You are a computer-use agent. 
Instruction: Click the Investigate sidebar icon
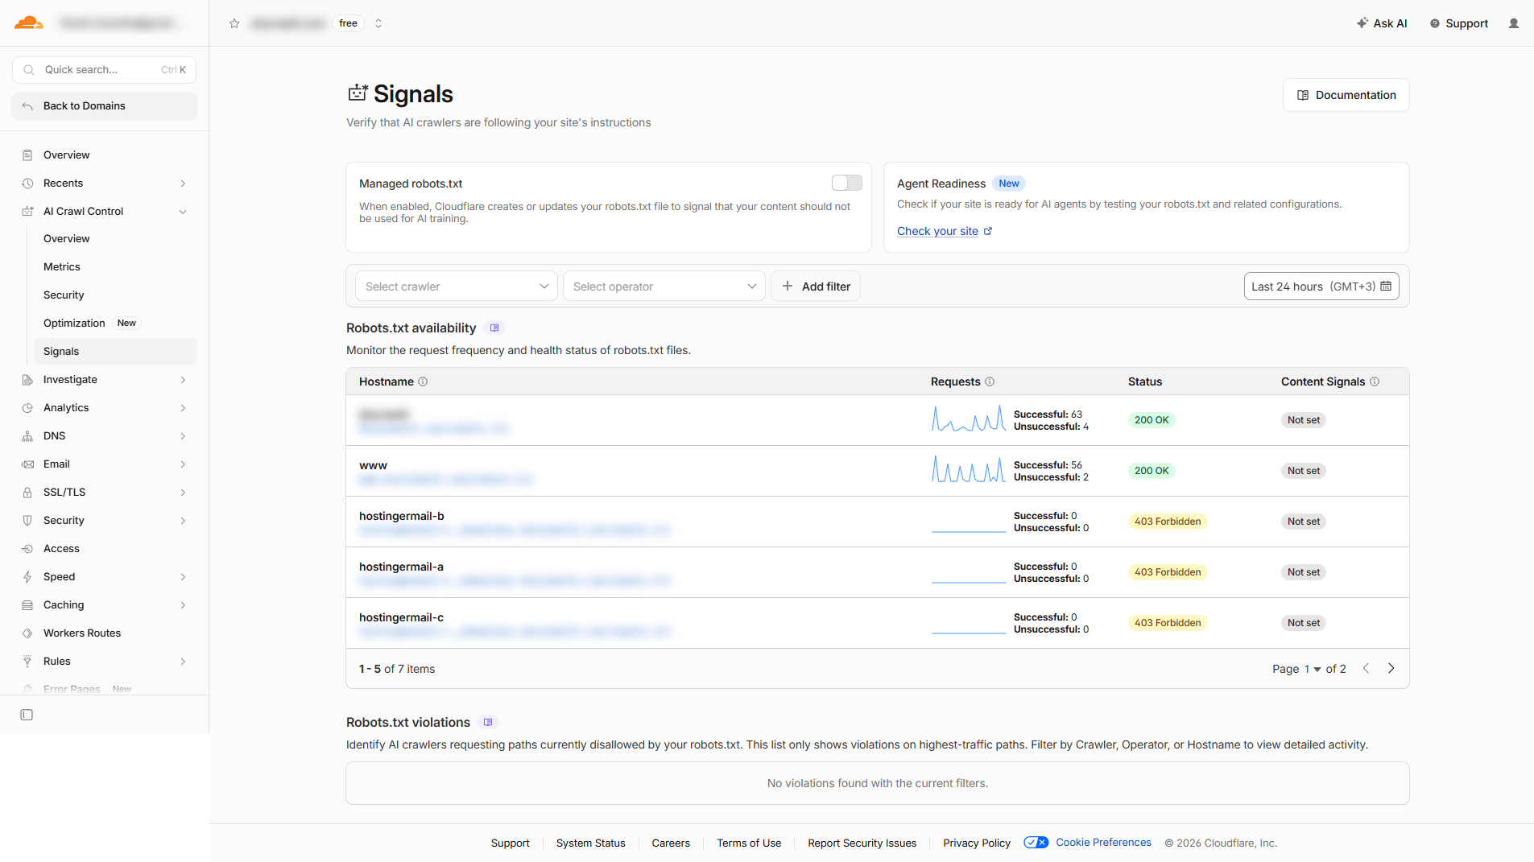tap(27, 380)
